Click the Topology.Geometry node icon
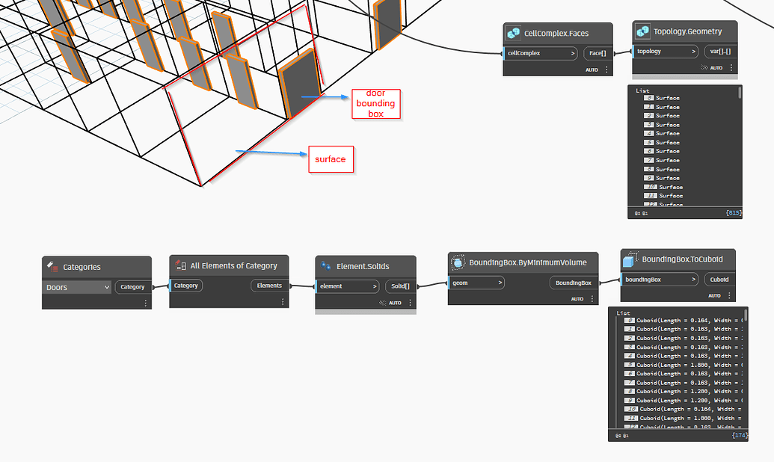 click(x=642, y=31)
